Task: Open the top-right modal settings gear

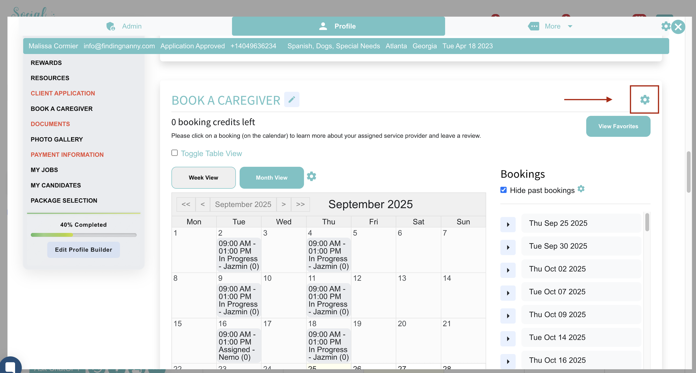Action: click(x=666, y=26)
